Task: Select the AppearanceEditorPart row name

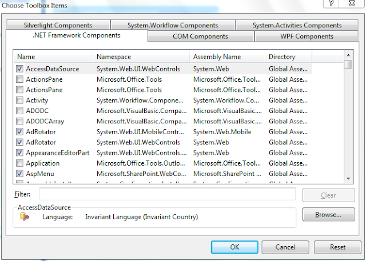Action: point(58,153)
